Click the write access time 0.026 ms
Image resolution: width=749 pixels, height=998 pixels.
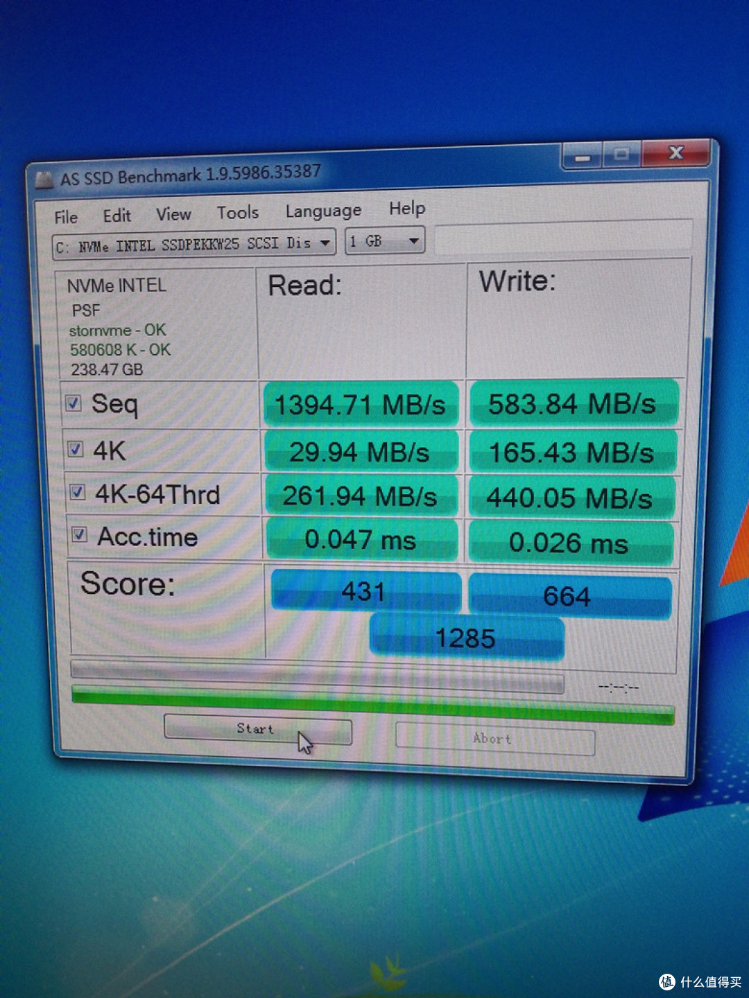coord(571,542)
